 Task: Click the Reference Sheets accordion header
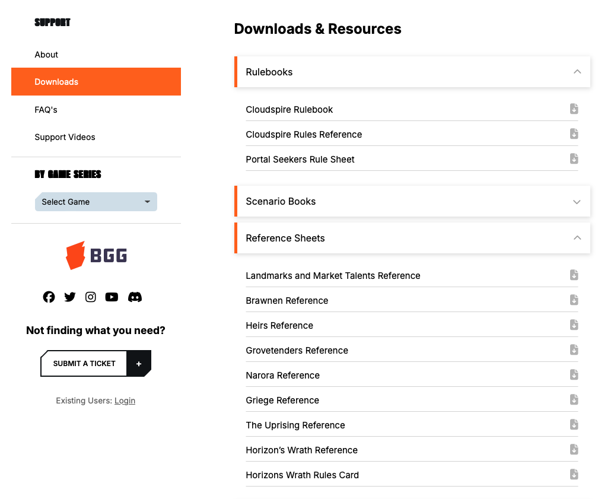coord(412,238)
